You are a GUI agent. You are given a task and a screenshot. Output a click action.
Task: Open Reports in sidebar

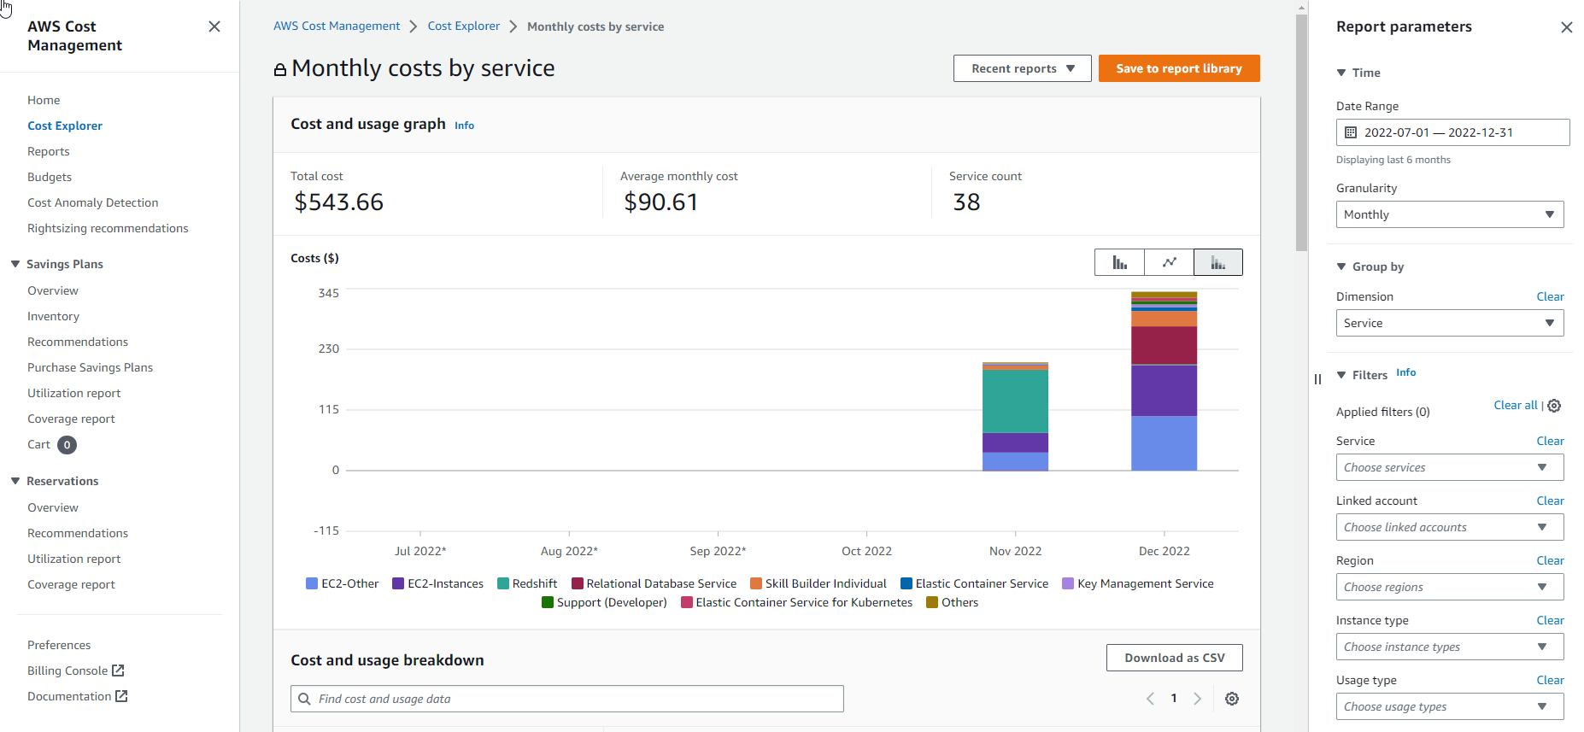(49, 151)
